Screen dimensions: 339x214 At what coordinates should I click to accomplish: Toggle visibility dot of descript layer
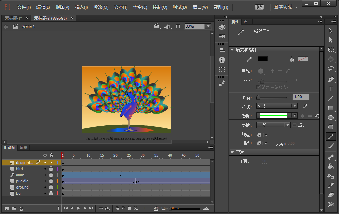coord(45,163)
